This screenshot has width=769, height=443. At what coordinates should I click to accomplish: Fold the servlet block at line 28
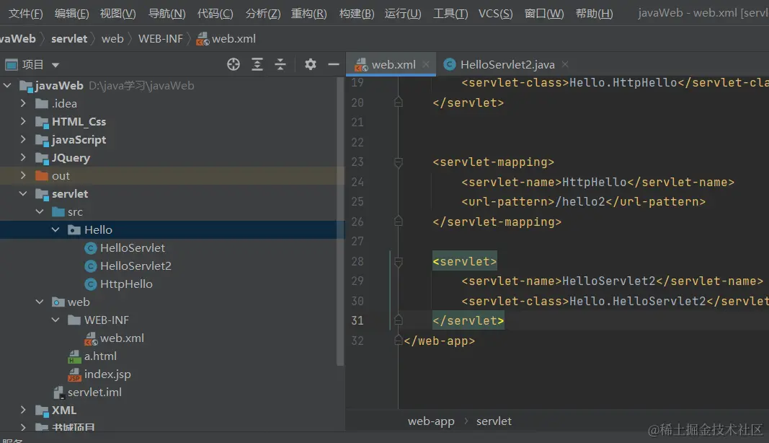(399, 262)
